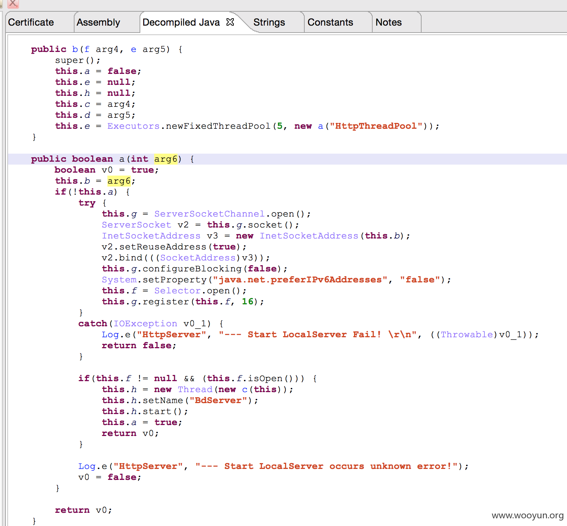Switch to the Constants tab
The height and width of the screenshot is (526, 567).
click(x=330, y=22)
